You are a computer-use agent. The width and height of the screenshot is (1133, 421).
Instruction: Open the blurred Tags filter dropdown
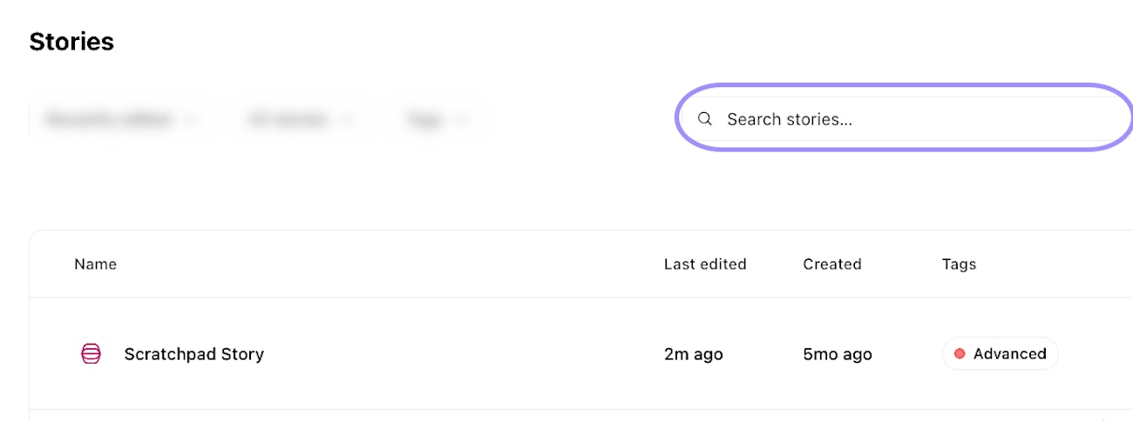click(x=424, y=119)
